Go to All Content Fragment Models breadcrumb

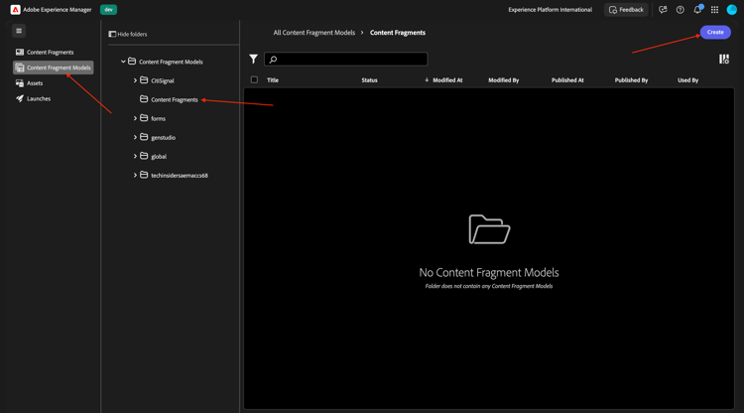tap(314, 33)
